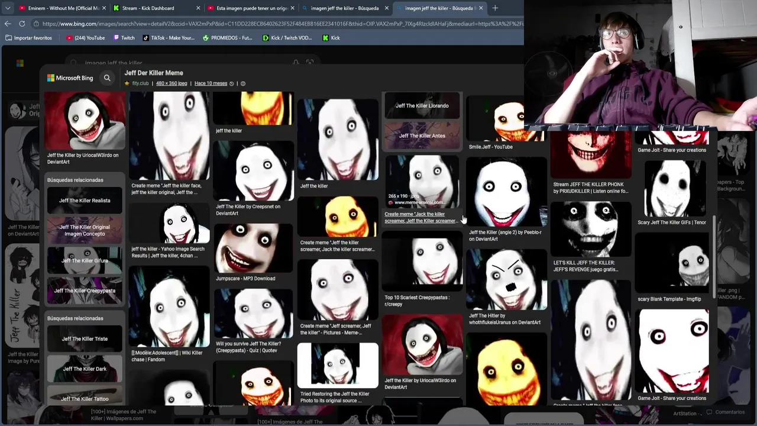The width and height of the screenshot is (757, 426).
Task: Select the Jeff The Killer Gifura related search
Action: [x=85, y=260]
